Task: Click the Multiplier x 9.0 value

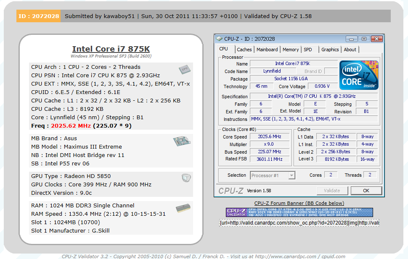Action: click(x=270, y=144)
